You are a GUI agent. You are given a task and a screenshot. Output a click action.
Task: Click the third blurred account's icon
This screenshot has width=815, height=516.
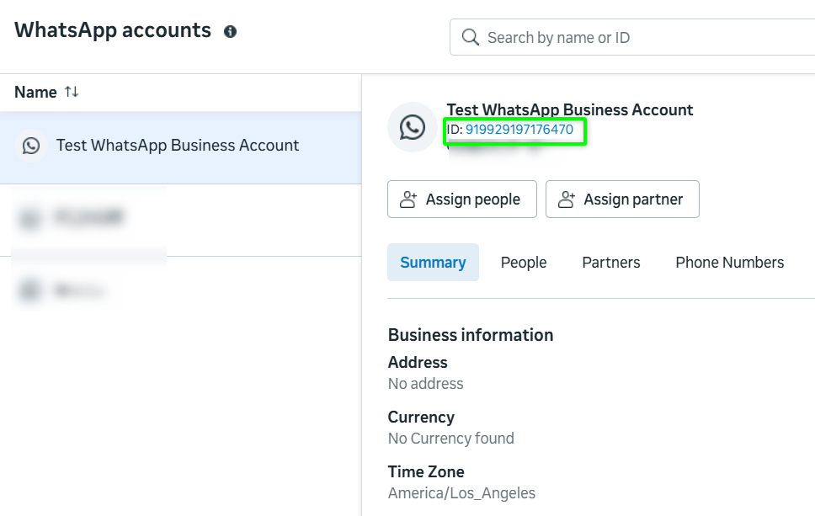31,291
